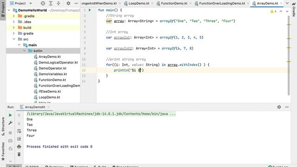
Task: Place cursor on println line 12
Action: (129, 70)
